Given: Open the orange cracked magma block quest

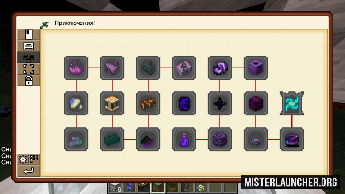Looking at the screenshot, I should pyautogui.click(x=148, y=103).
